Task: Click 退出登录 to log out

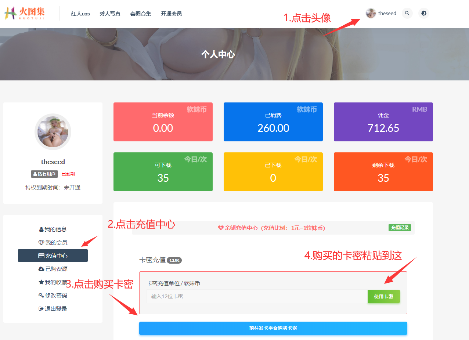Action: click(x=53, y=309)
